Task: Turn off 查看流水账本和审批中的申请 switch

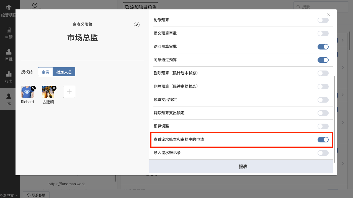Action: (x=323, y=140)
